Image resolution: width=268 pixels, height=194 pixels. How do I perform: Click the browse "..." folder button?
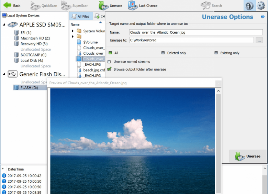point(259,40)
